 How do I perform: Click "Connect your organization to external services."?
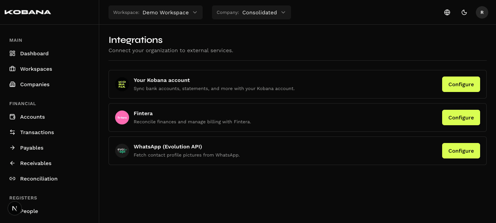pos(171,51)
